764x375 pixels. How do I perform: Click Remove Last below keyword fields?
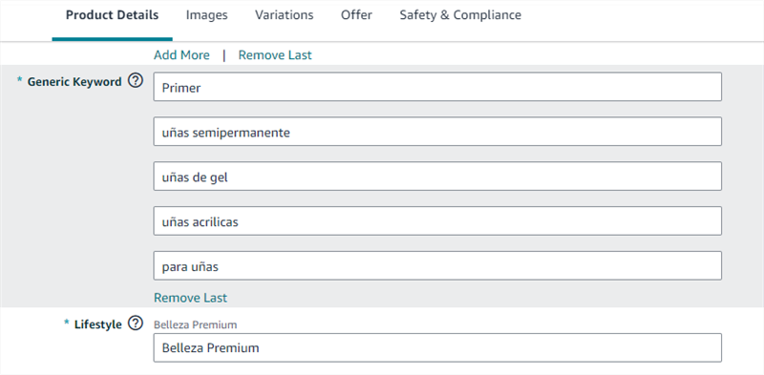pyautogui.click(x=190, y=298)
